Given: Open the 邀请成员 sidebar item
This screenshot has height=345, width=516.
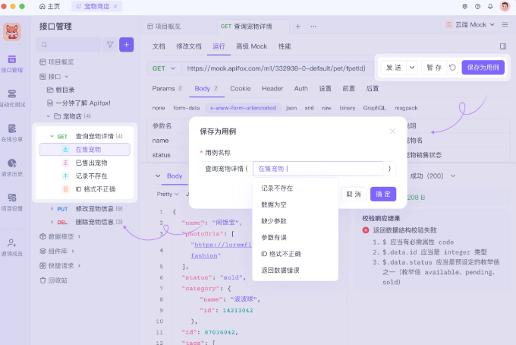Looking at the screenshot, I should pos(12,248).
